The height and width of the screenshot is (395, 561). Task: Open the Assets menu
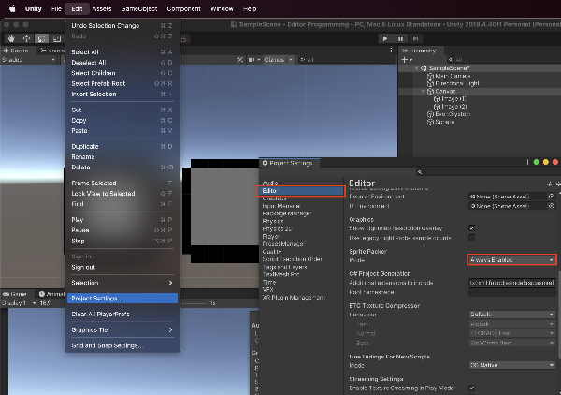point(102,8)
